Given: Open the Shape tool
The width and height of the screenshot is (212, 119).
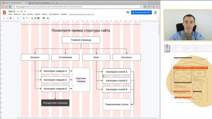Looking at the screenshot, I should tap(32, 18).
